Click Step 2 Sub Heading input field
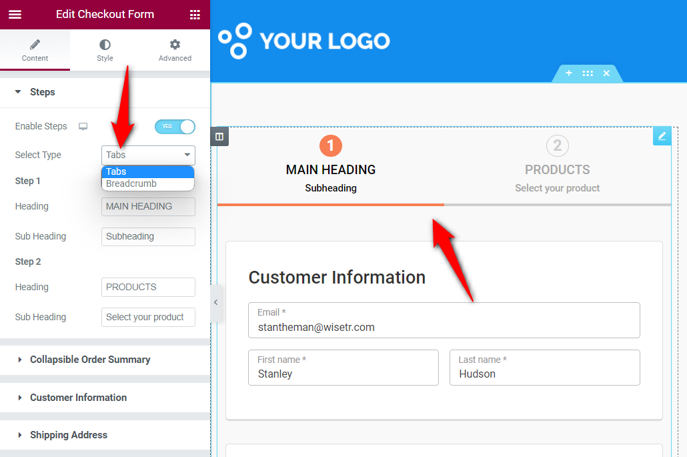 (x=148, y=317)
